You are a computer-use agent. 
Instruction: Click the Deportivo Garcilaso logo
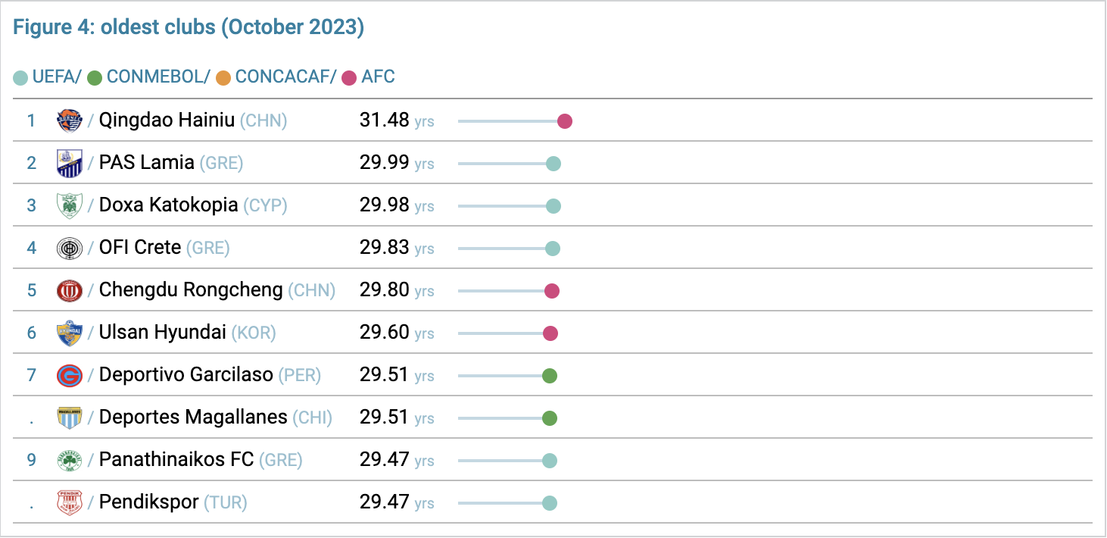tap(70, 375)
